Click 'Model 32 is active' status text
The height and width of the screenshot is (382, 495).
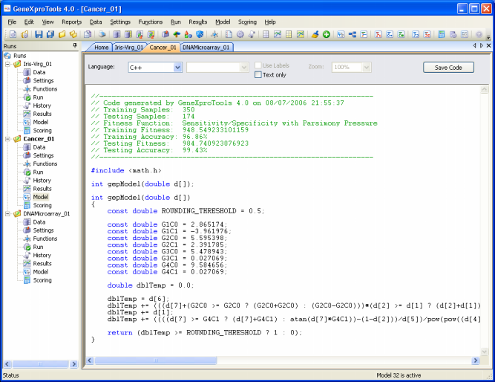click(x=399, y=375)
